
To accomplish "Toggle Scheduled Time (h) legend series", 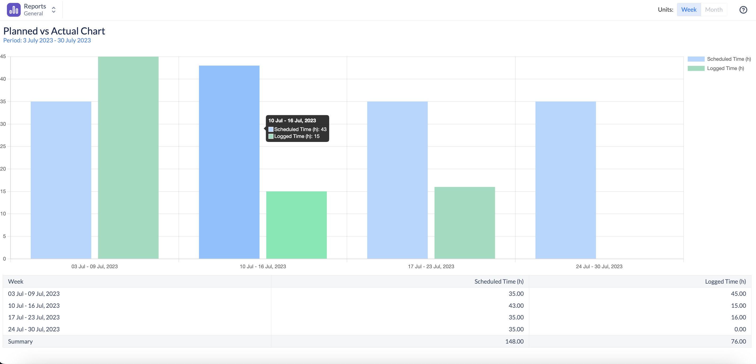I will pos(728,59).
